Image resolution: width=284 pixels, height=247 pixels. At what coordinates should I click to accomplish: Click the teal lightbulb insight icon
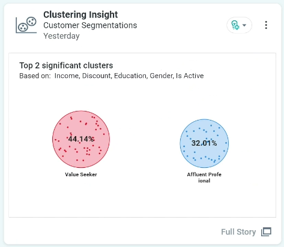pos(235,25)
